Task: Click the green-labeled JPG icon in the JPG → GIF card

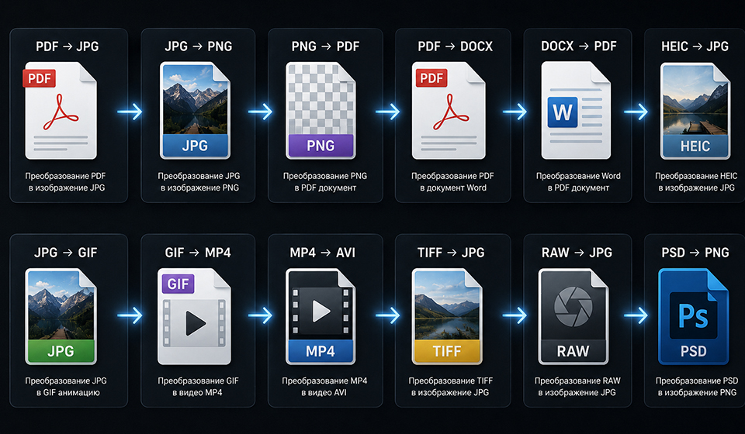Action: click(61, 316)
